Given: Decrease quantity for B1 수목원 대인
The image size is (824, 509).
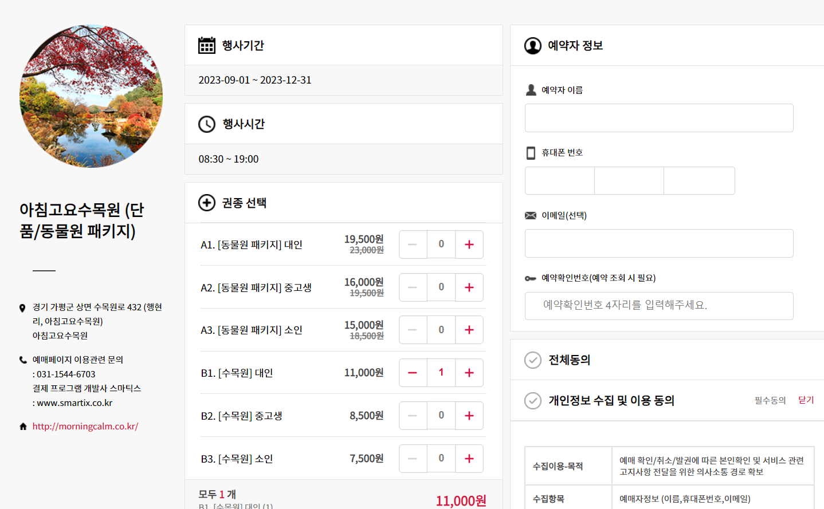Looking at the screenshot, I should click(413, 372).
